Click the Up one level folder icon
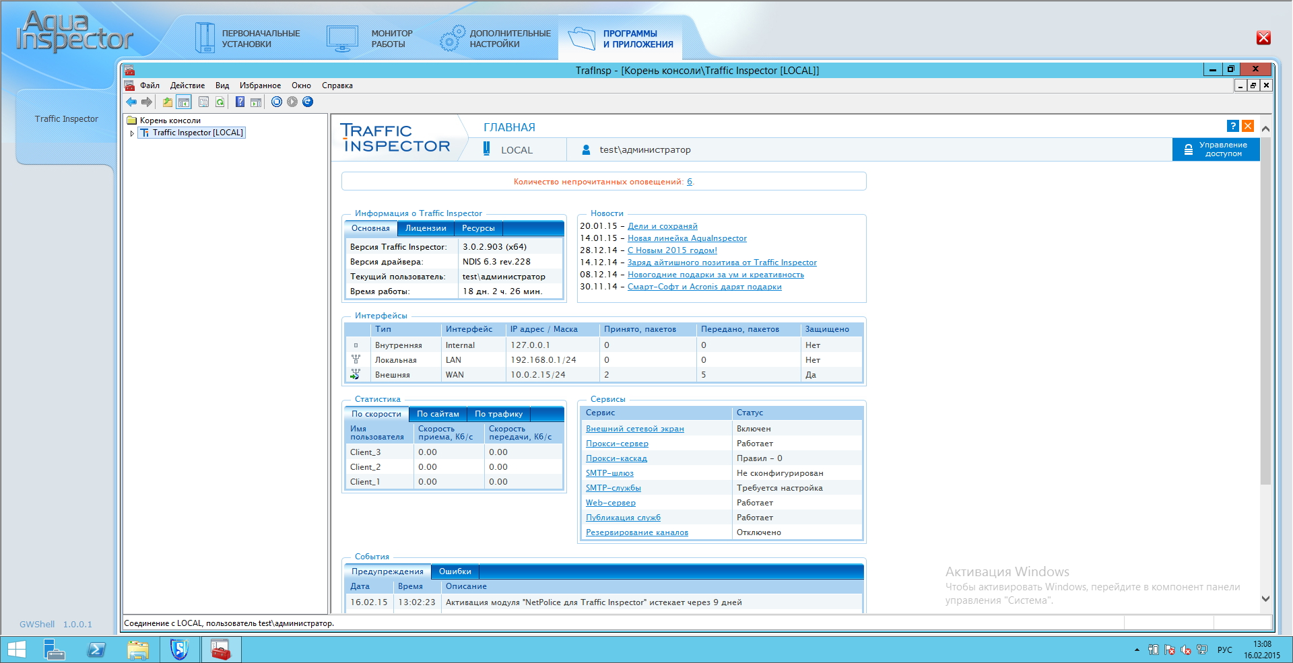This screenshot has height=663, width=1293. click(167, 102)
